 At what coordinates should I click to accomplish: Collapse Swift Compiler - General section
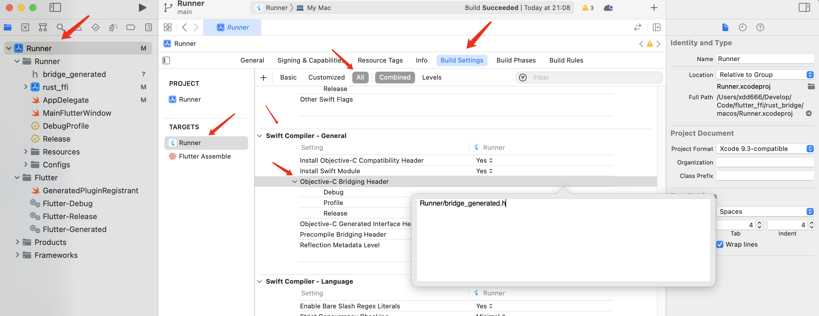[x=259, y=136]
